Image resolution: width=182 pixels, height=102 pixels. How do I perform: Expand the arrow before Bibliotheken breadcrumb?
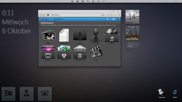click(x=50, y=15)
